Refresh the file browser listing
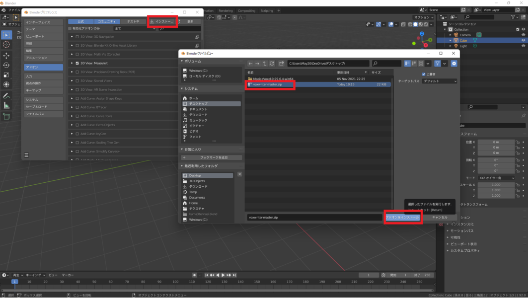Image resolution: width=528 pixels, height=298 pixels. coord(272,63)
